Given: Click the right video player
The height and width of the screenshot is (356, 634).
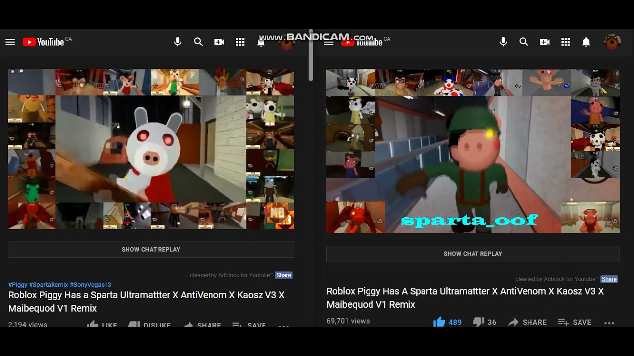Looking at the screenshot, I should (x=473, y=151).
